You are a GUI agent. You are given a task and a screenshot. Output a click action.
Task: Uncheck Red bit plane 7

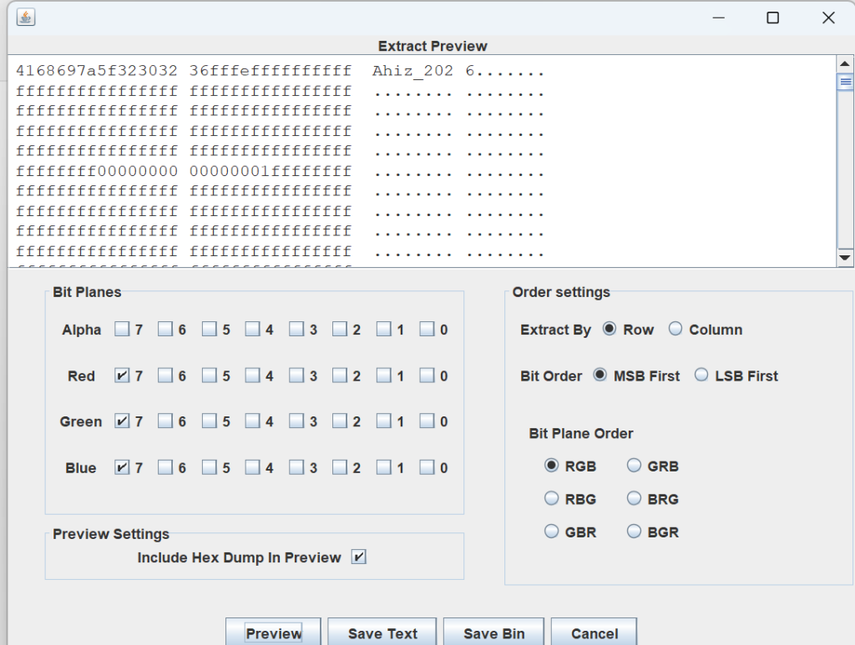pyautogui.click(x=123, y=376)
